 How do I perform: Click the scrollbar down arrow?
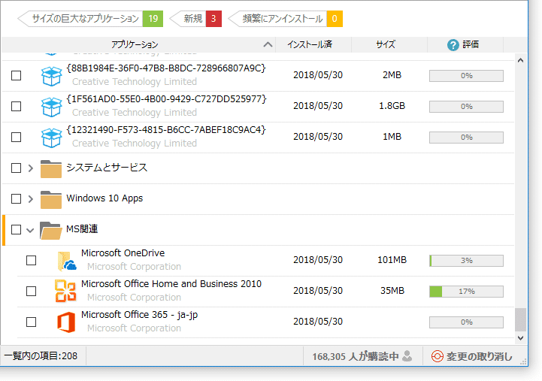tap(520, 338)
